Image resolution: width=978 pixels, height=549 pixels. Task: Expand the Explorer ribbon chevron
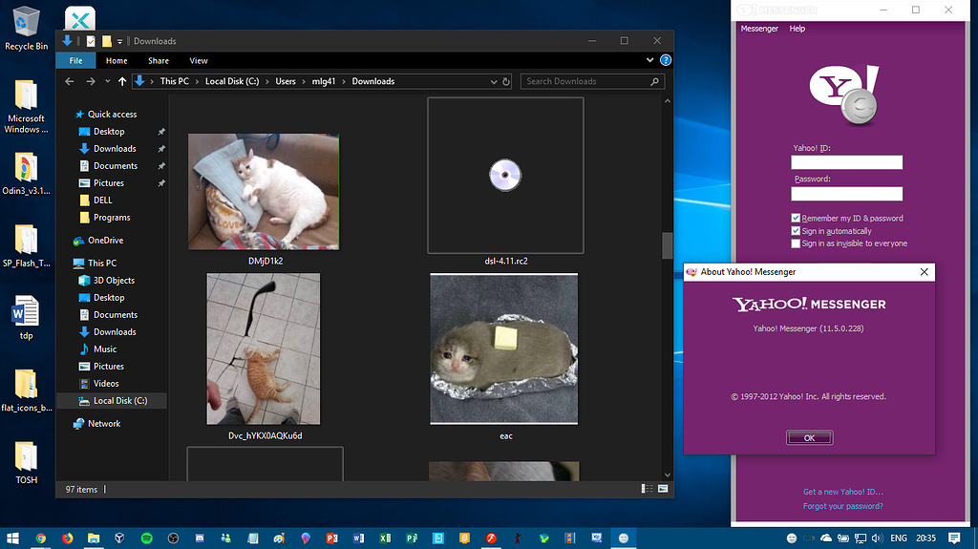click(x=649, y=60)
